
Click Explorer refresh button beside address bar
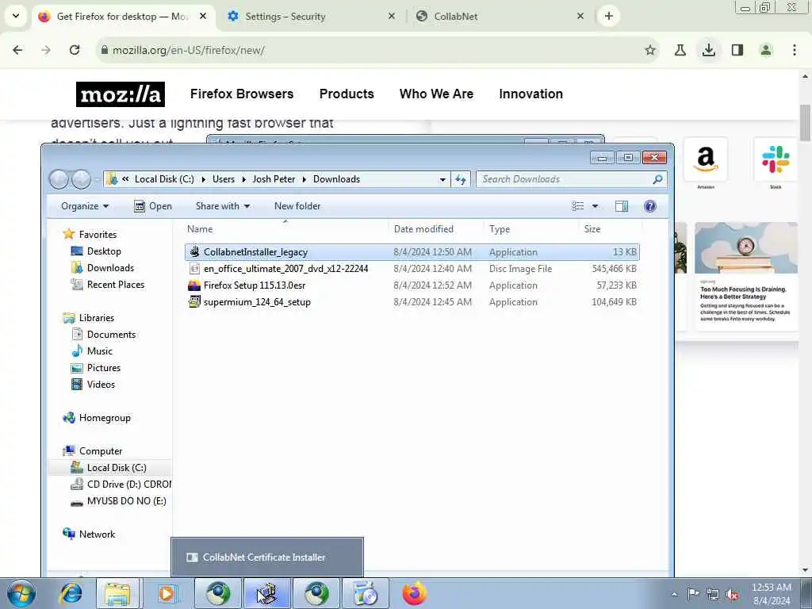tap(461, 179)
